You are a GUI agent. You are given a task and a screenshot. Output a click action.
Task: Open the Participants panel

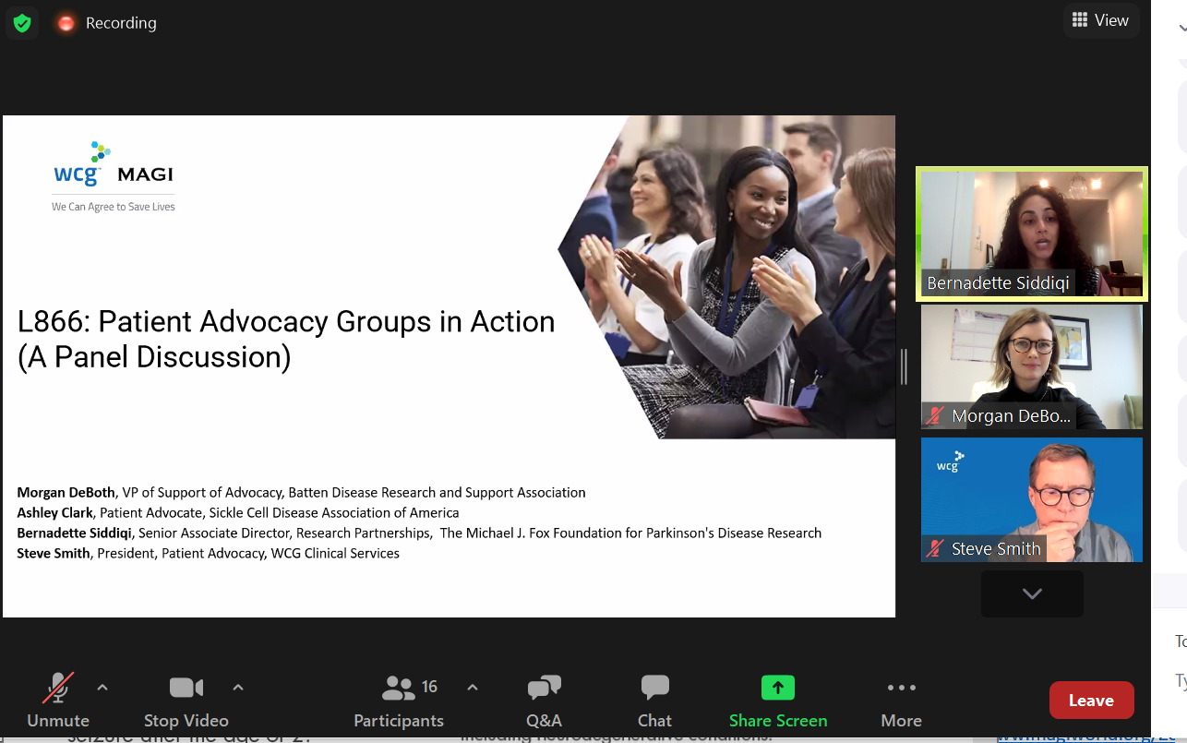(x=399, y=701)
